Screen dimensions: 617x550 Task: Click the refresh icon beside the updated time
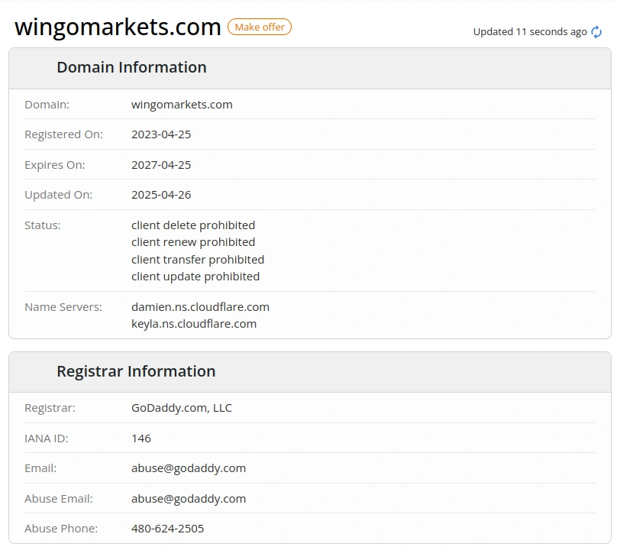(596, 32)
